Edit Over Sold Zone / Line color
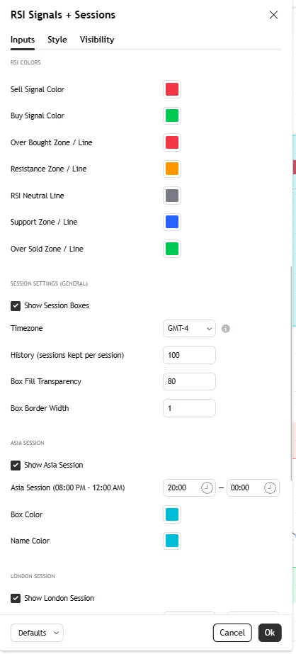The width and height of the screenshot is (296, 654). 172,249
